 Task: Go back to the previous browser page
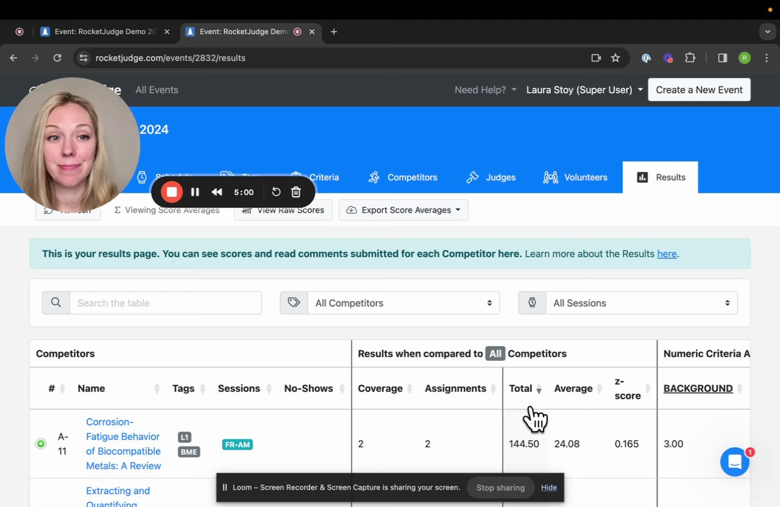click(13, 58)
